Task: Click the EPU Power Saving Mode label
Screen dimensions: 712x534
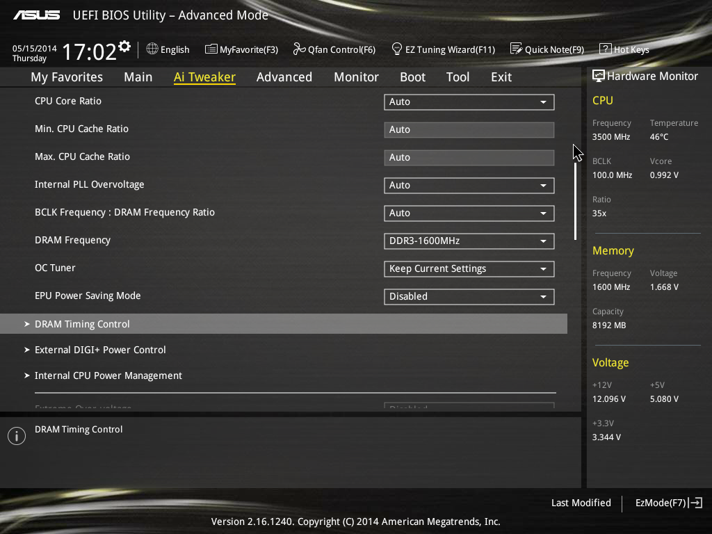Action: pos(88,296)
